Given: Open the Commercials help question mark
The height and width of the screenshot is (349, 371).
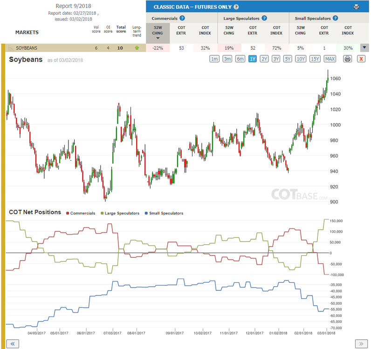Looking at the screenshot, I should coord(182,18).
